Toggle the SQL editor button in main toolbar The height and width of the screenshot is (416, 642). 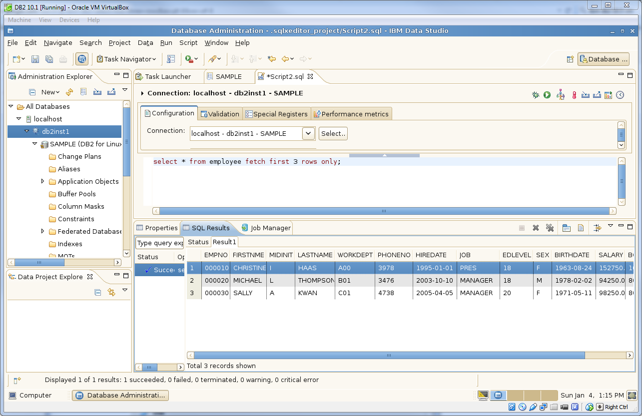point(82,59)
